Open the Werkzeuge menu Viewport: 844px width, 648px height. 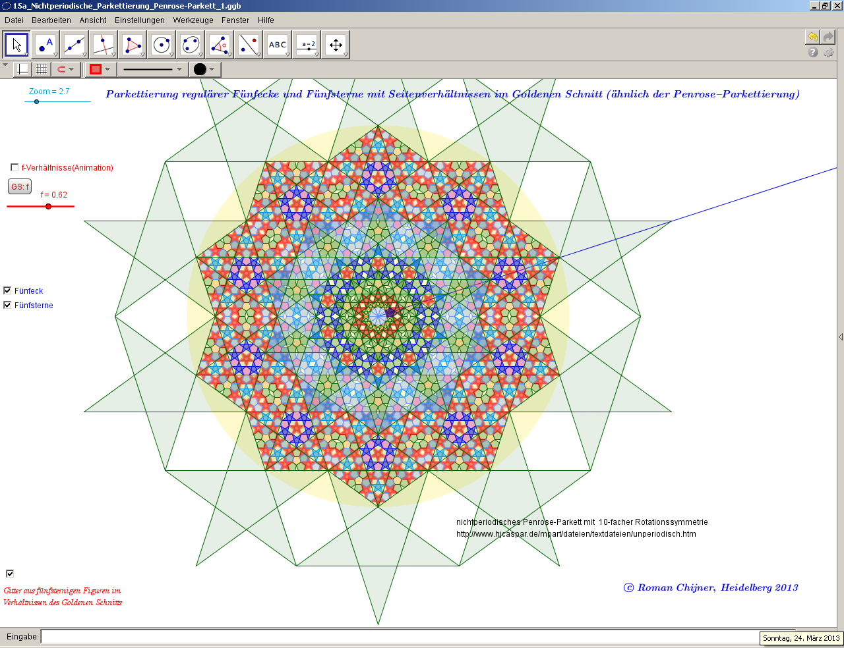coord(193,20)
